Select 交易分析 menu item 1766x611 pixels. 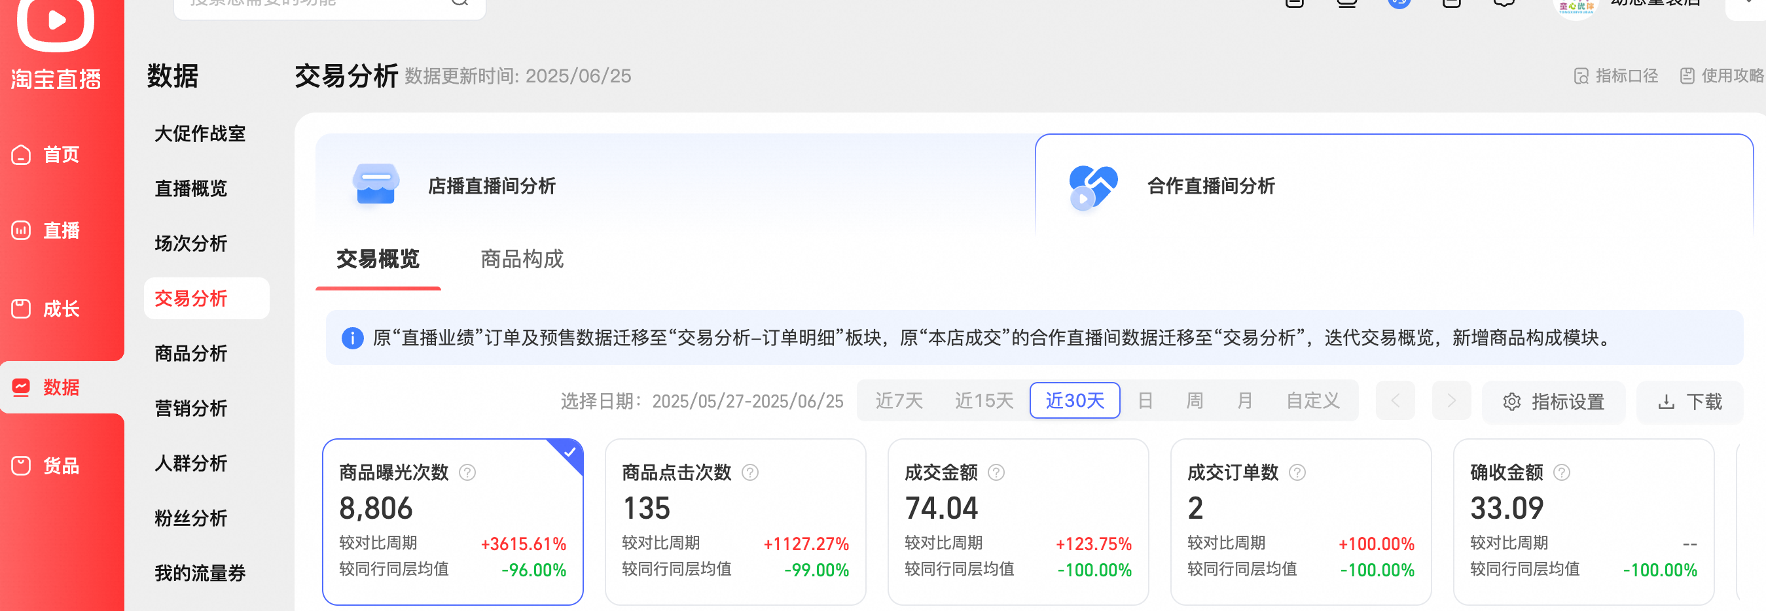pos(206,299)
